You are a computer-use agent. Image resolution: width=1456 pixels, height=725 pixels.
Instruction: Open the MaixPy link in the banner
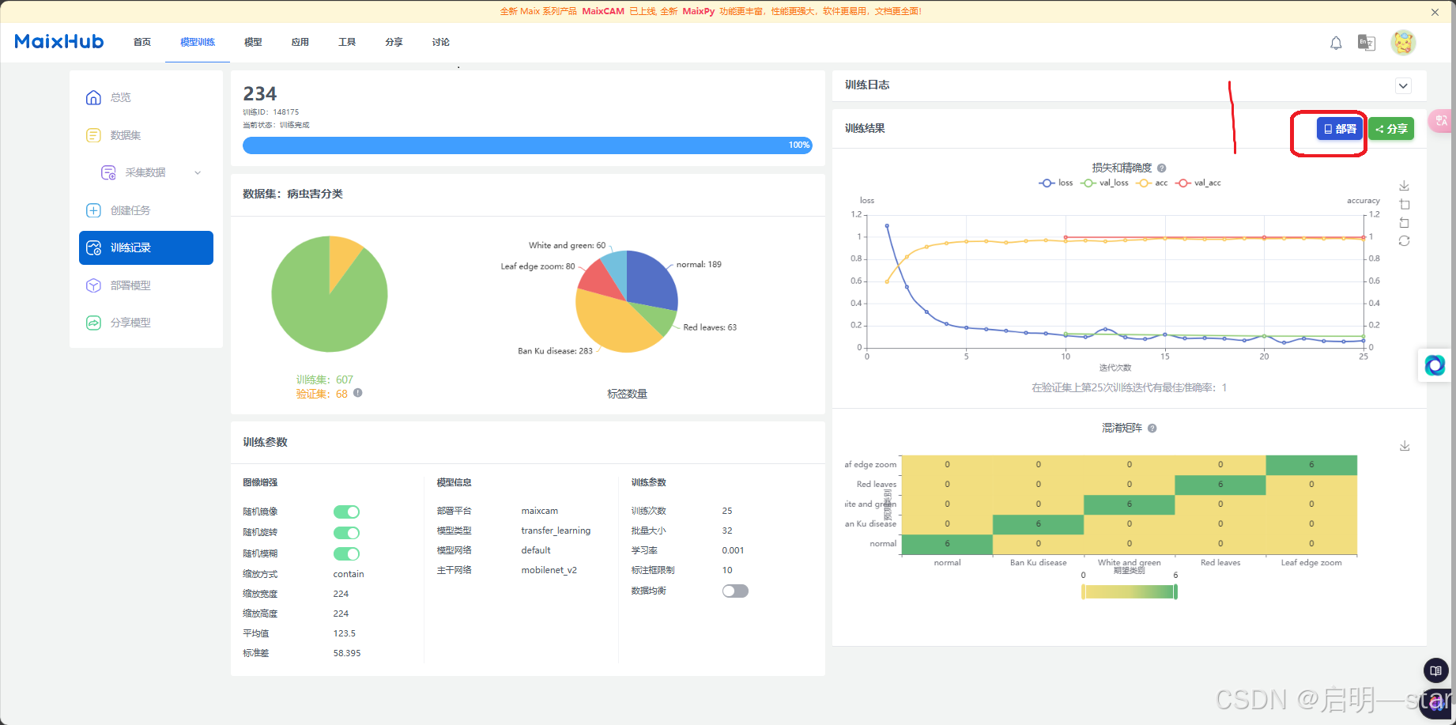698,11
